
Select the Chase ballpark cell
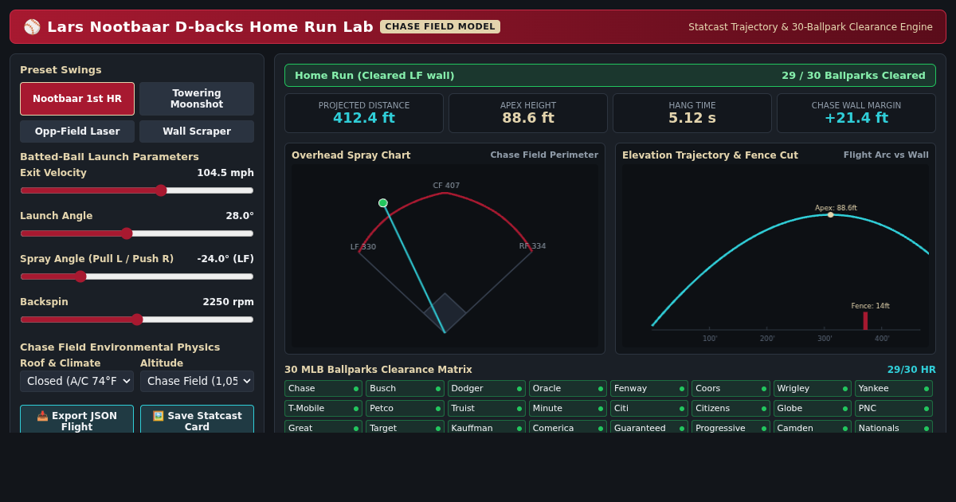tap(323, 389)
